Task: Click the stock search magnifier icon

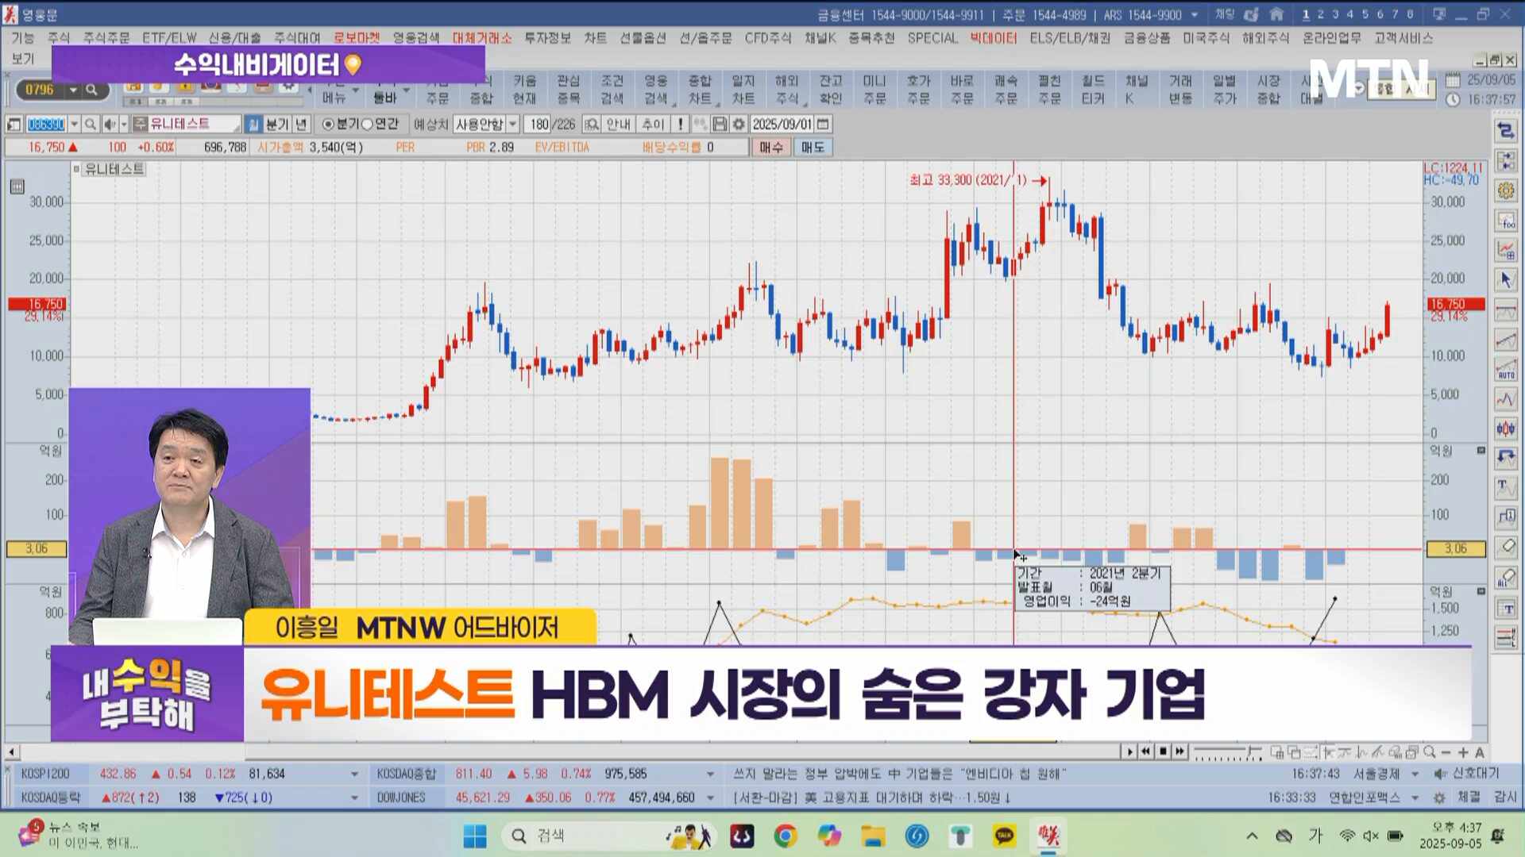Action: [x=90, y=125]
